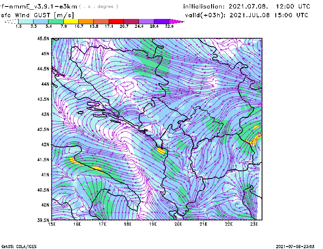Click the '15E' longitude label
Viewport: 323px width, 249px height.
click(x=52, y=224)
